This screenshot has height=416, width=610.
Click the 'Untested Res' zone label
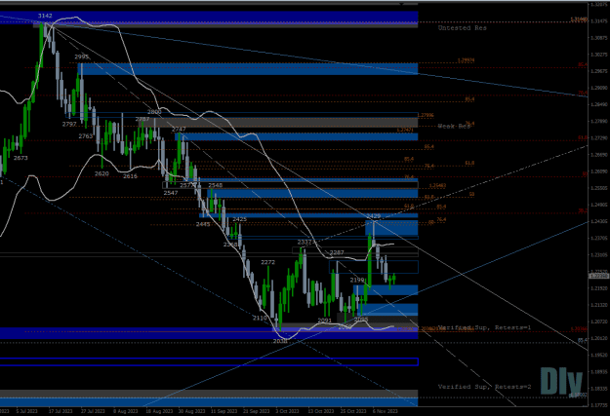463,28
